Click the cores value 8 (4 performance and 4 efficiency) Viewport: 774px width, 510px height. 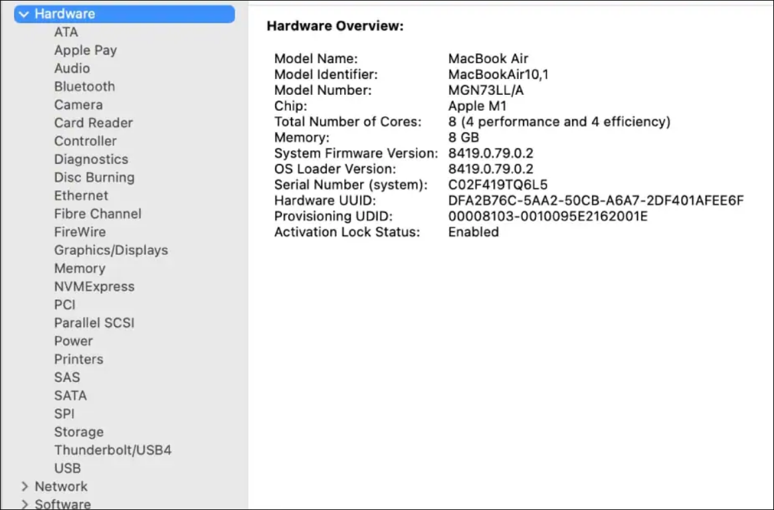pos(559,122)
